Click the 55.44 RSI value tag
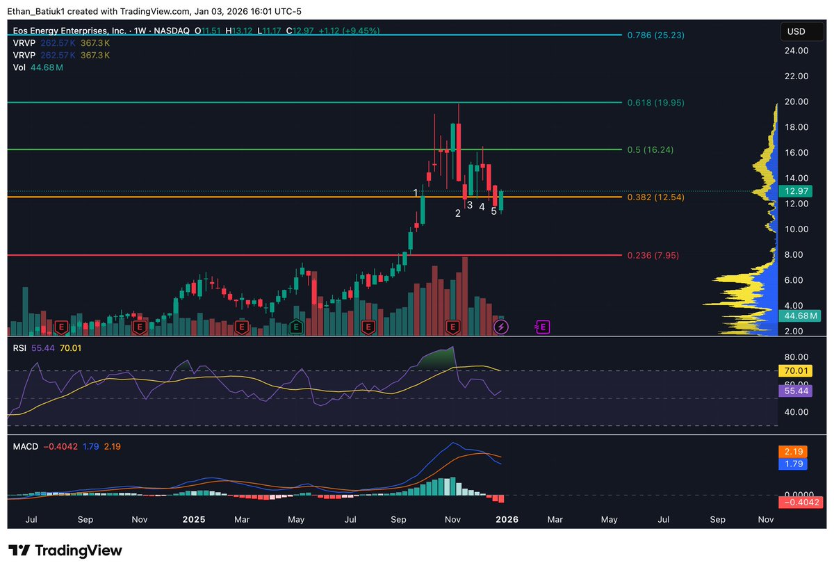The image size is (834, 572). click(x=796, y=392)
